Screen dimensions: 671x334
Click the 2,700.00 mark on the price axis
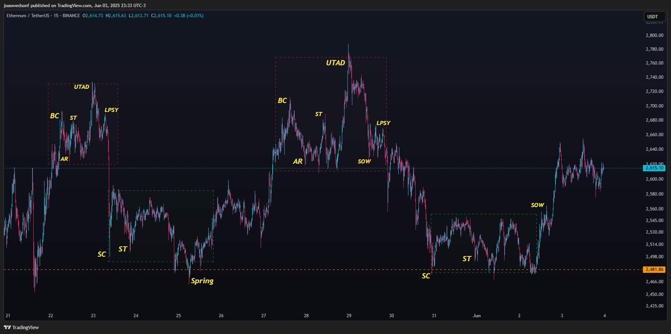click(654, 106)
